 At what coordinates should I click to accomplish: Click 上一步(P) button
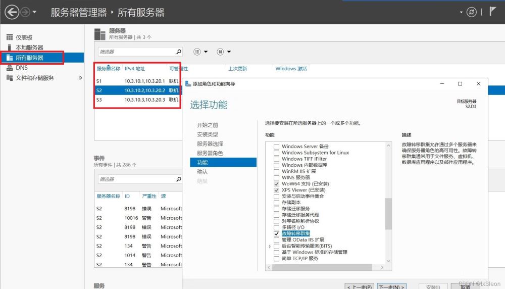(360, 286)
